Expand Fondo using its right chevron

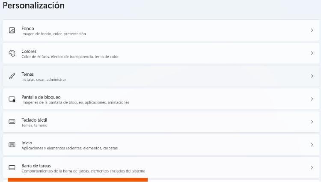(x=312, y=30)
